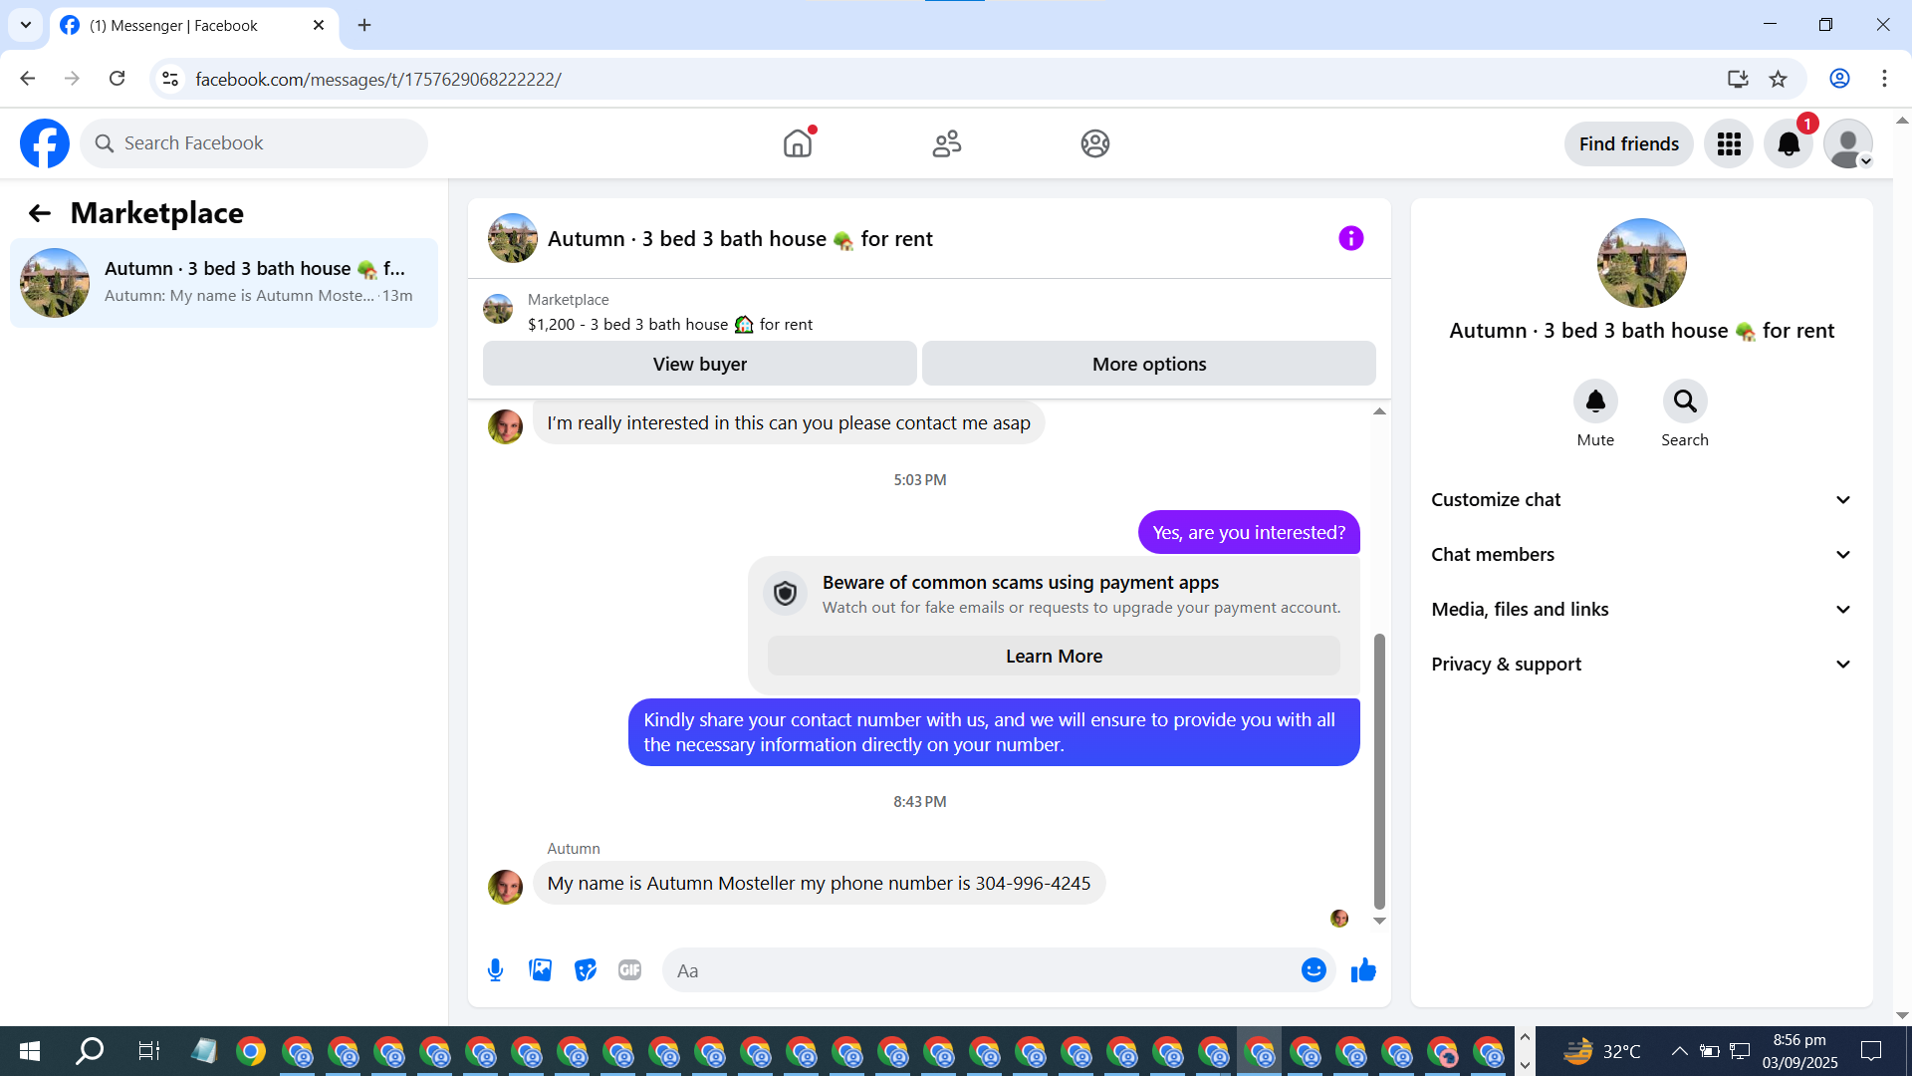Click the taskbar clock showing 8:56 pm
Image resolution: width=1912 pixels, height=1076 pixels.
[x=1799, y=1051]
